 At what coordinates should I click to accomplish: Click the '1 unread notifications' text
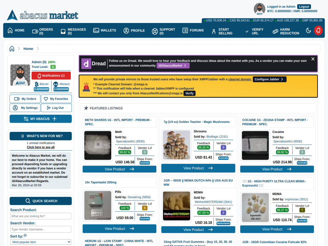pos(41,143)
